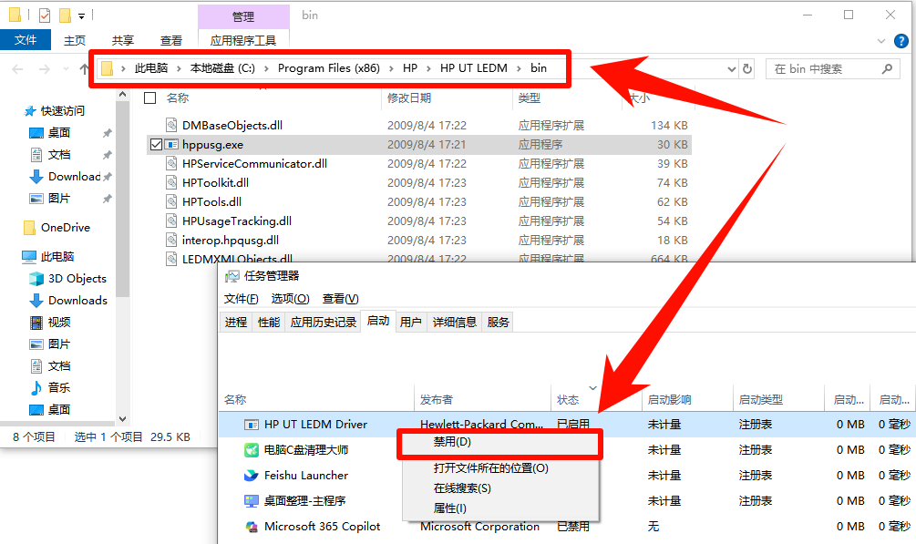The image size is (916, 544).
Task: Select the Microsoft 365 Copilot startup icon
Action: [x=252, y=527]
